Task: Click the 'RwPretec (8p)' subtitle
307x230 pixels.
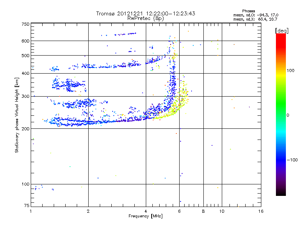Action: (x=146, y=18)
